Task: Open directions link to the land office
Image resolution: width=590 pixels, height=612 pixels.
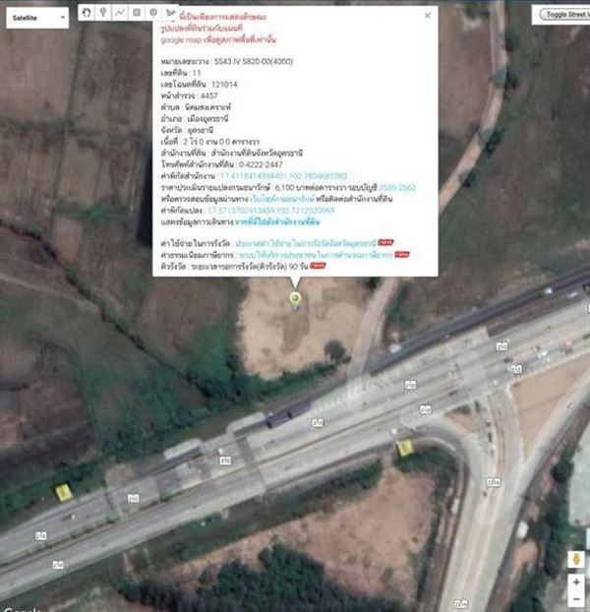Action: 277,222
